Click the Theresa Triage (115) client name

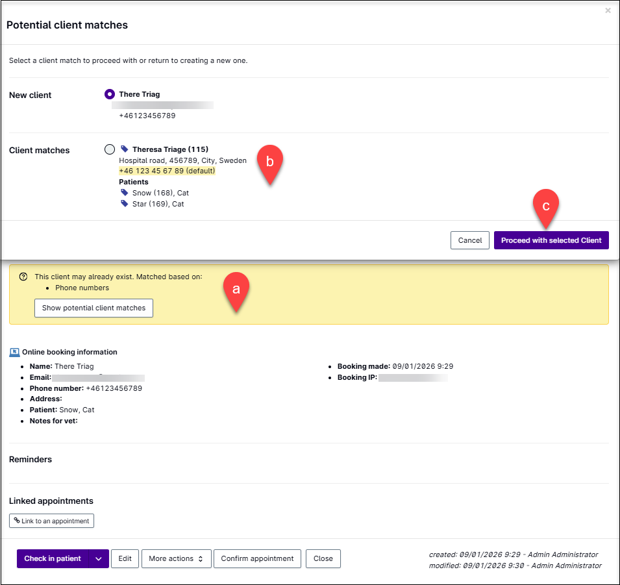pos(171,149)
